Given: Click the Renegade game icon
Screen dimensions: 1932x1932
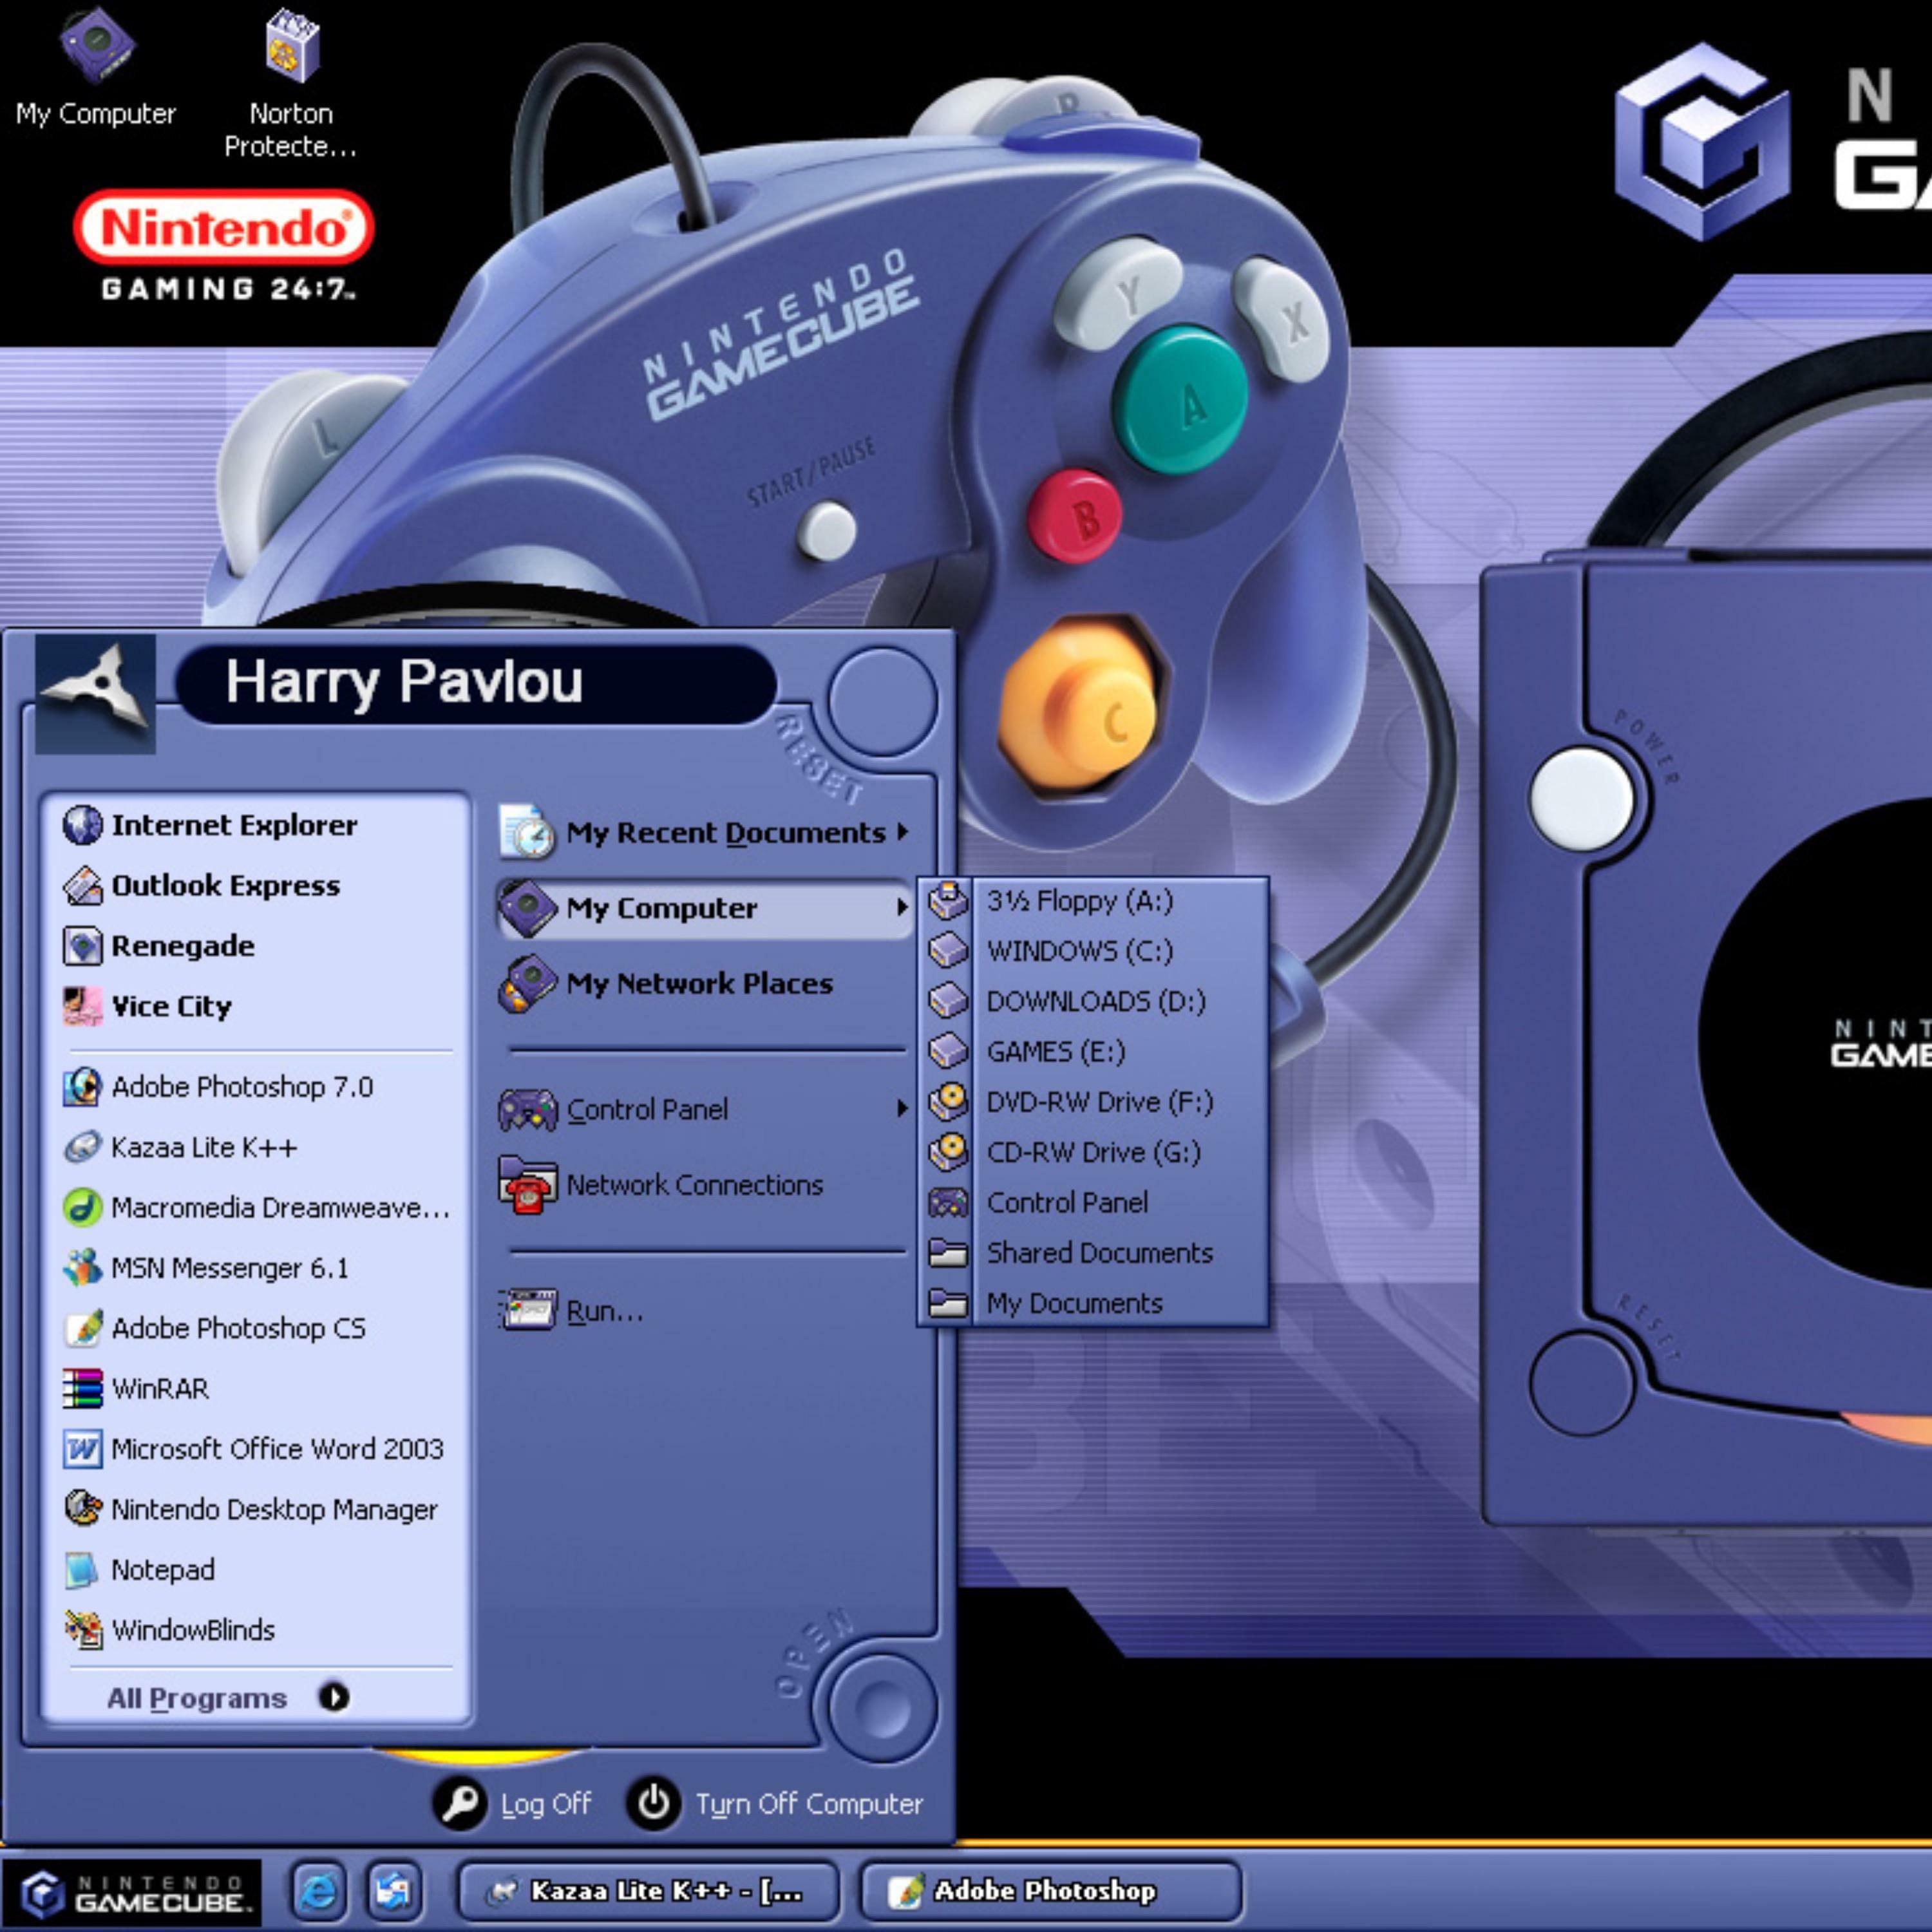Looking at the screenshot, I should (83, 946).
